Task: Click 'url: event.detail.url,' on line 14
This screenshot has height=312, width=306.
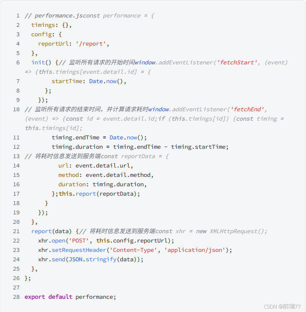Action: tap(96, 165)
